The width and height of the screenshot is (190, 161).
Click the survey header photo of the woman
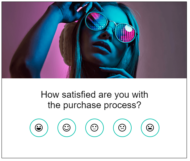pos(95,40)
